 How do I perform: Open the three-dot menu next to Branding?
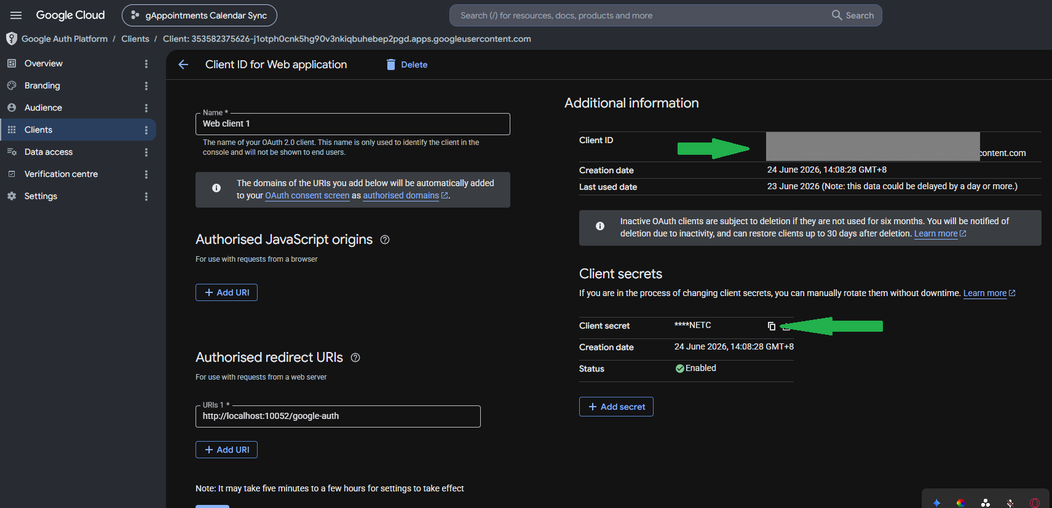[146, 86]
